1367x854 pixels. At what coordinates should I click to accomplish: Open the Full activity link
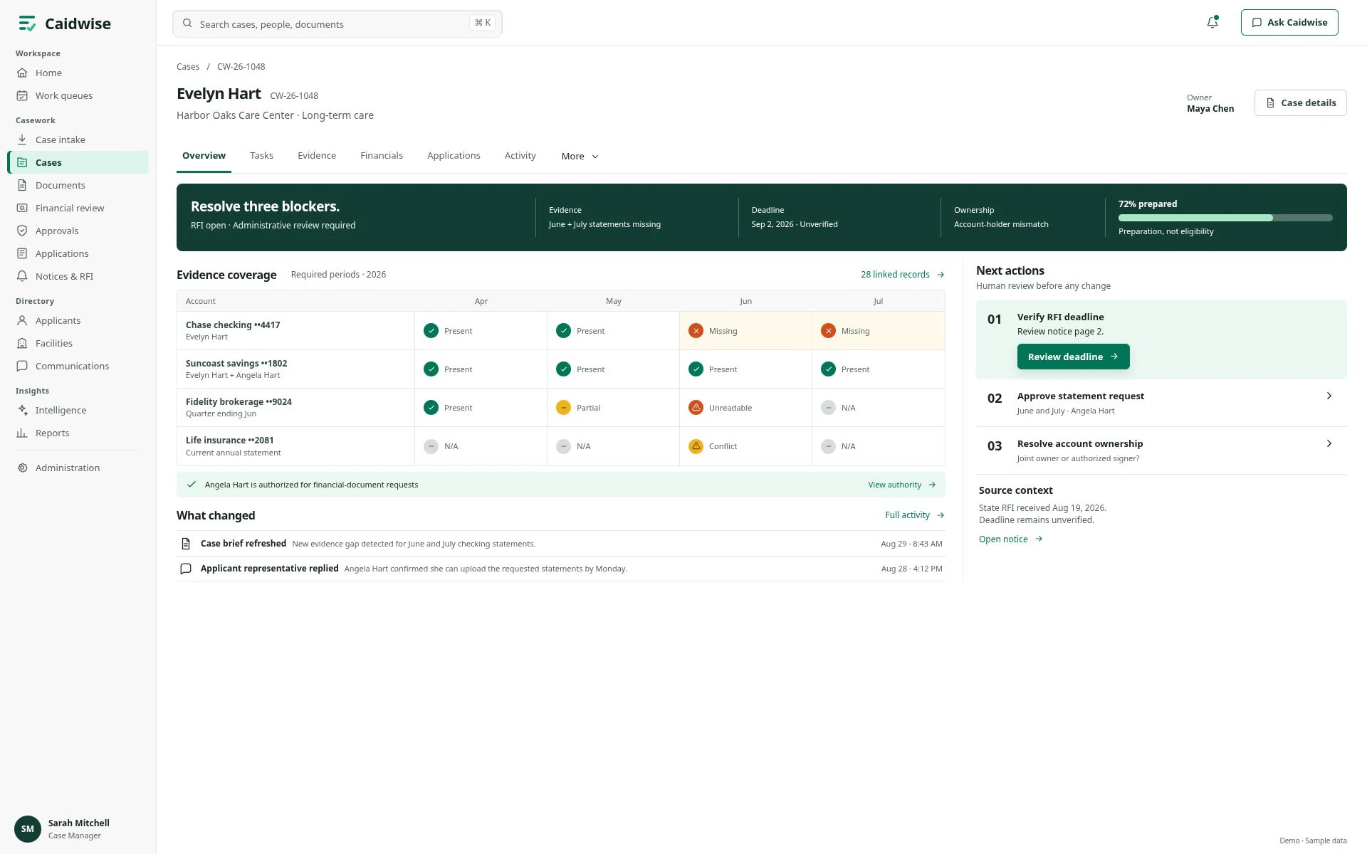pyautogui.click(x=914, y=515)
